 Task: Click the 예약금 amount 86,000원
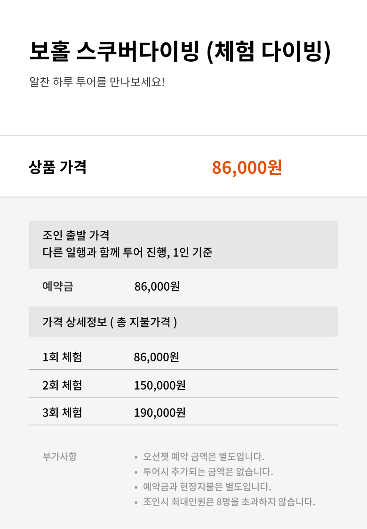coord(157,286)
